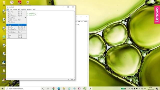Select the Wondershare Filmora desktop icon
The image size is (160, 90).
[x=4, y=64]
